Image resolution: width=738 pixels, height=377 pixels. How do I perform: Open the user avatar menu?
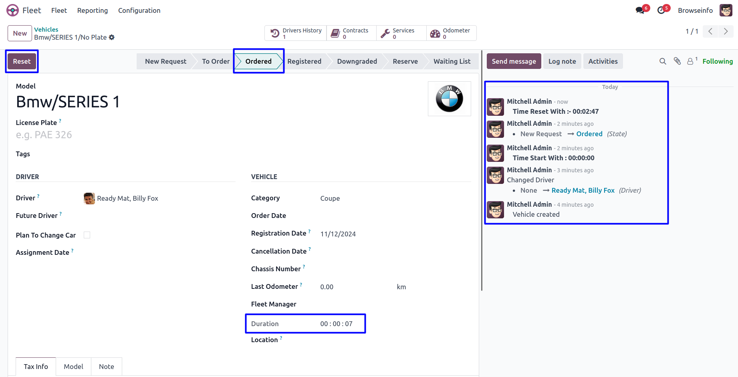pos(726,10)
